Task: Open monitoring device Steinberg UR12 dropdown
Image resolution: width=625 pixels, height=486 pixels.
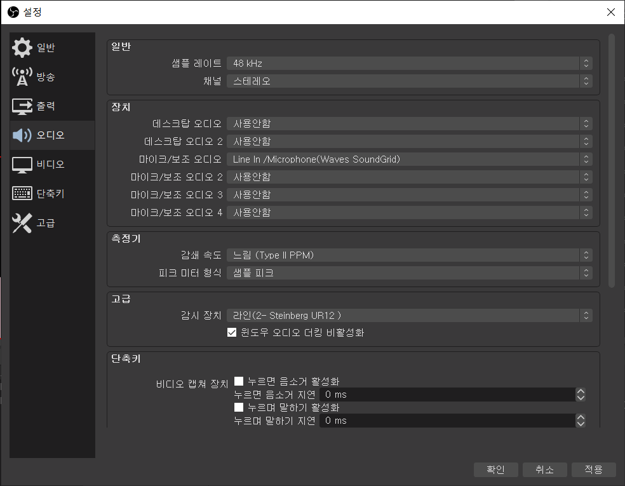Action: (409, 315)
